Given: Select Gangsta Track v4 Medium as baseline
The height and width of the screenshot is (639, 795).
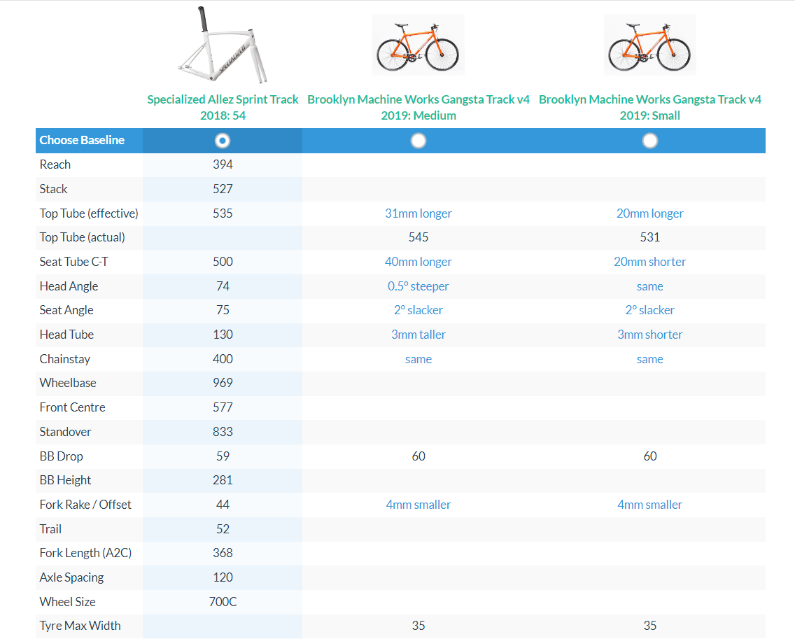Looking at the screenshot, I should pyautogui.click(x=418, y=141).
